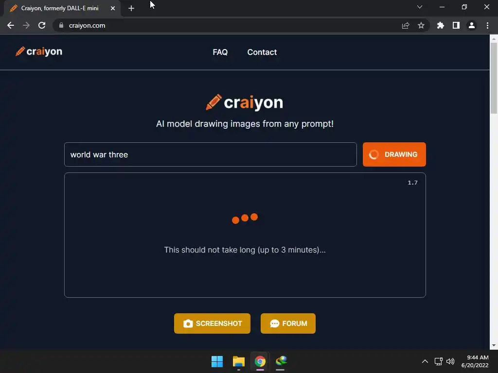Viewport: 498px width, 373px height.
Task: Bookmark this page with the star icon
Action: [x=421, y=25]
